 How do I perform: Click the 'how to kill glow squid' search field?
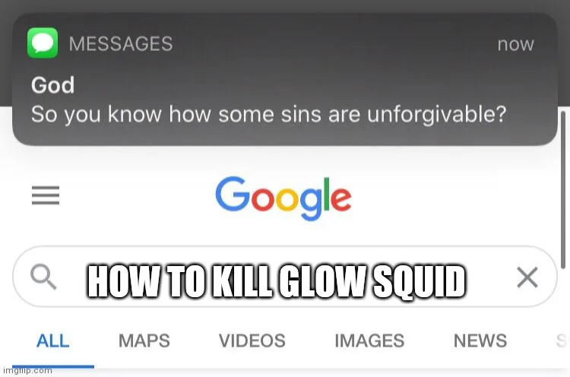[285, 277]
